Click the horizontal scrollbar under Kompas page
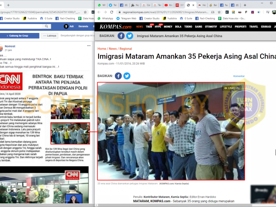The width and height of the screenshot is (276, 207). pos(175,205)
